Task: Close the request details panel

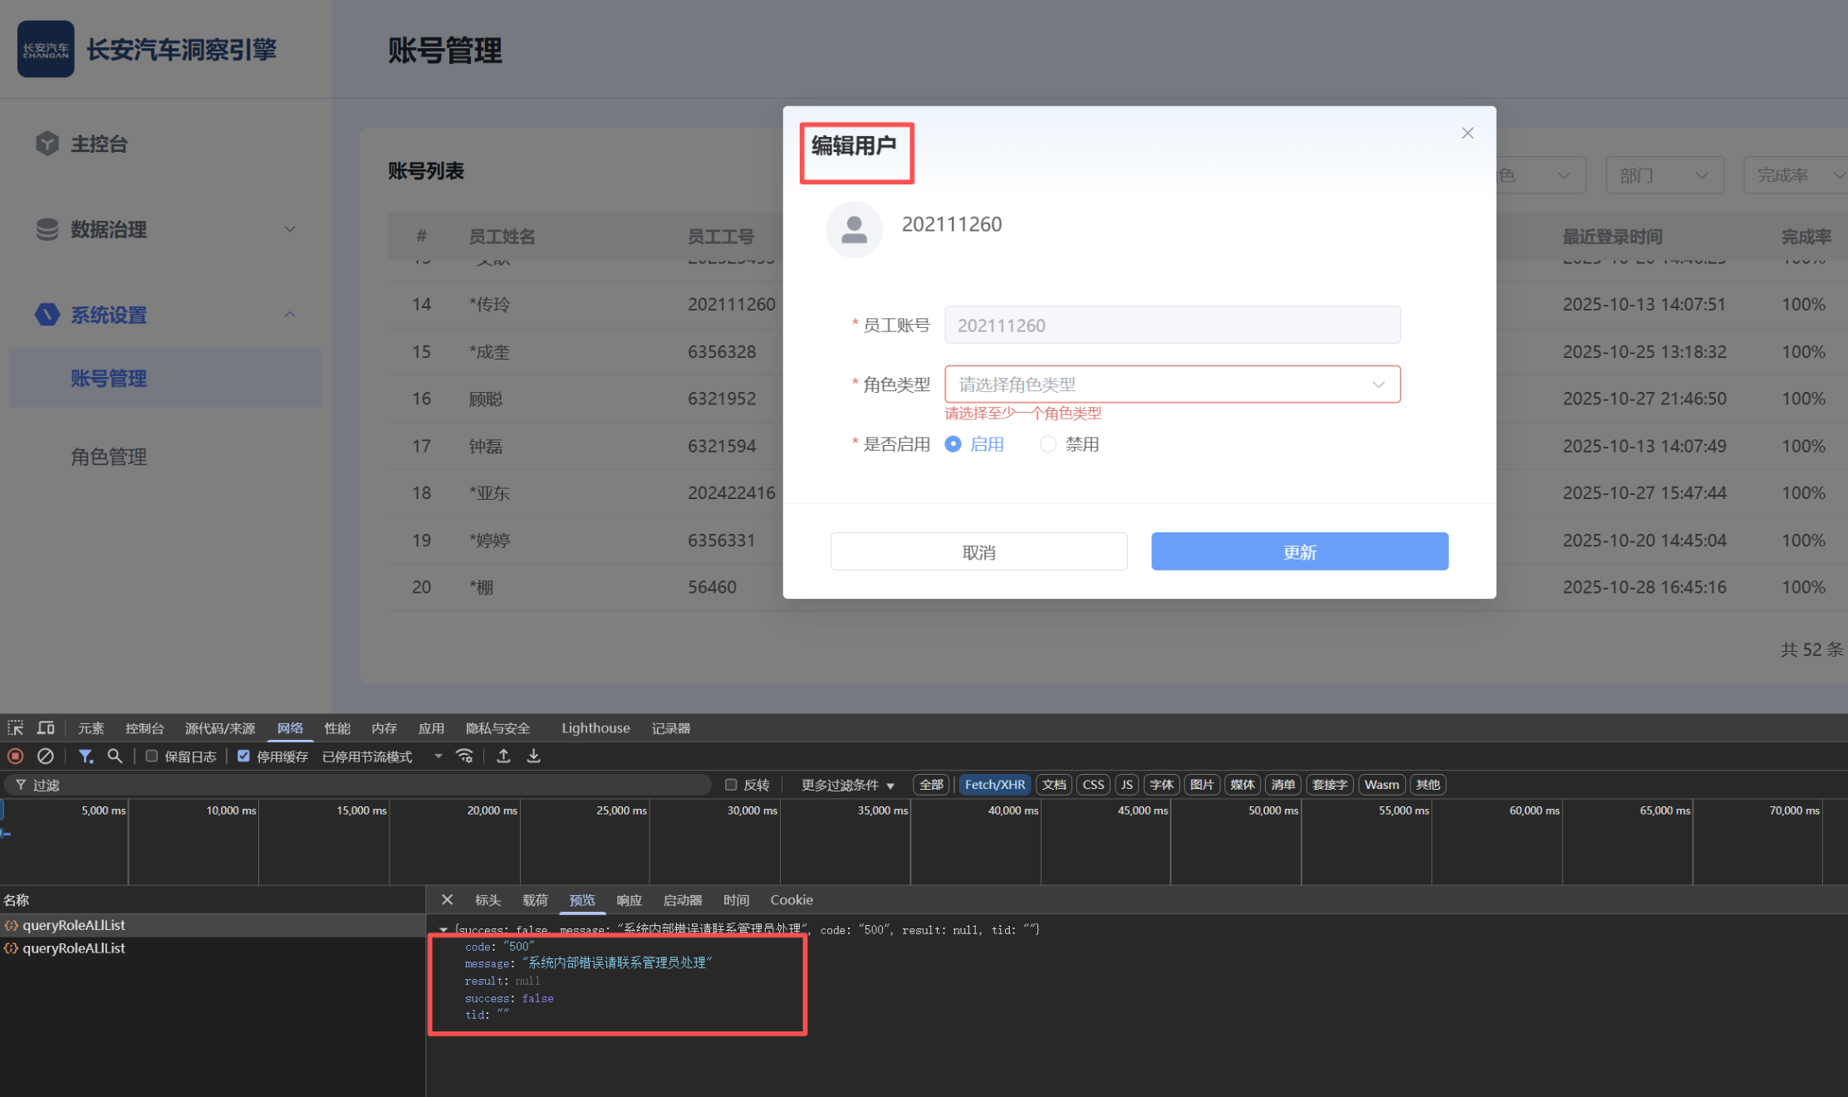Action: coord(447,900)
